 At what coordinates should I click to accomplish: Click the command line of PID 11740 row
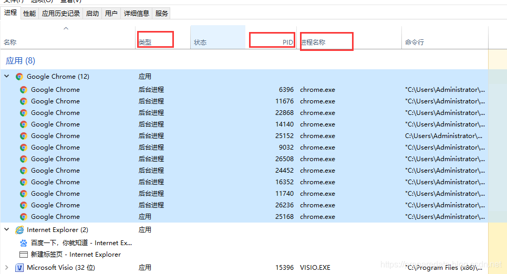click(445, 194)
